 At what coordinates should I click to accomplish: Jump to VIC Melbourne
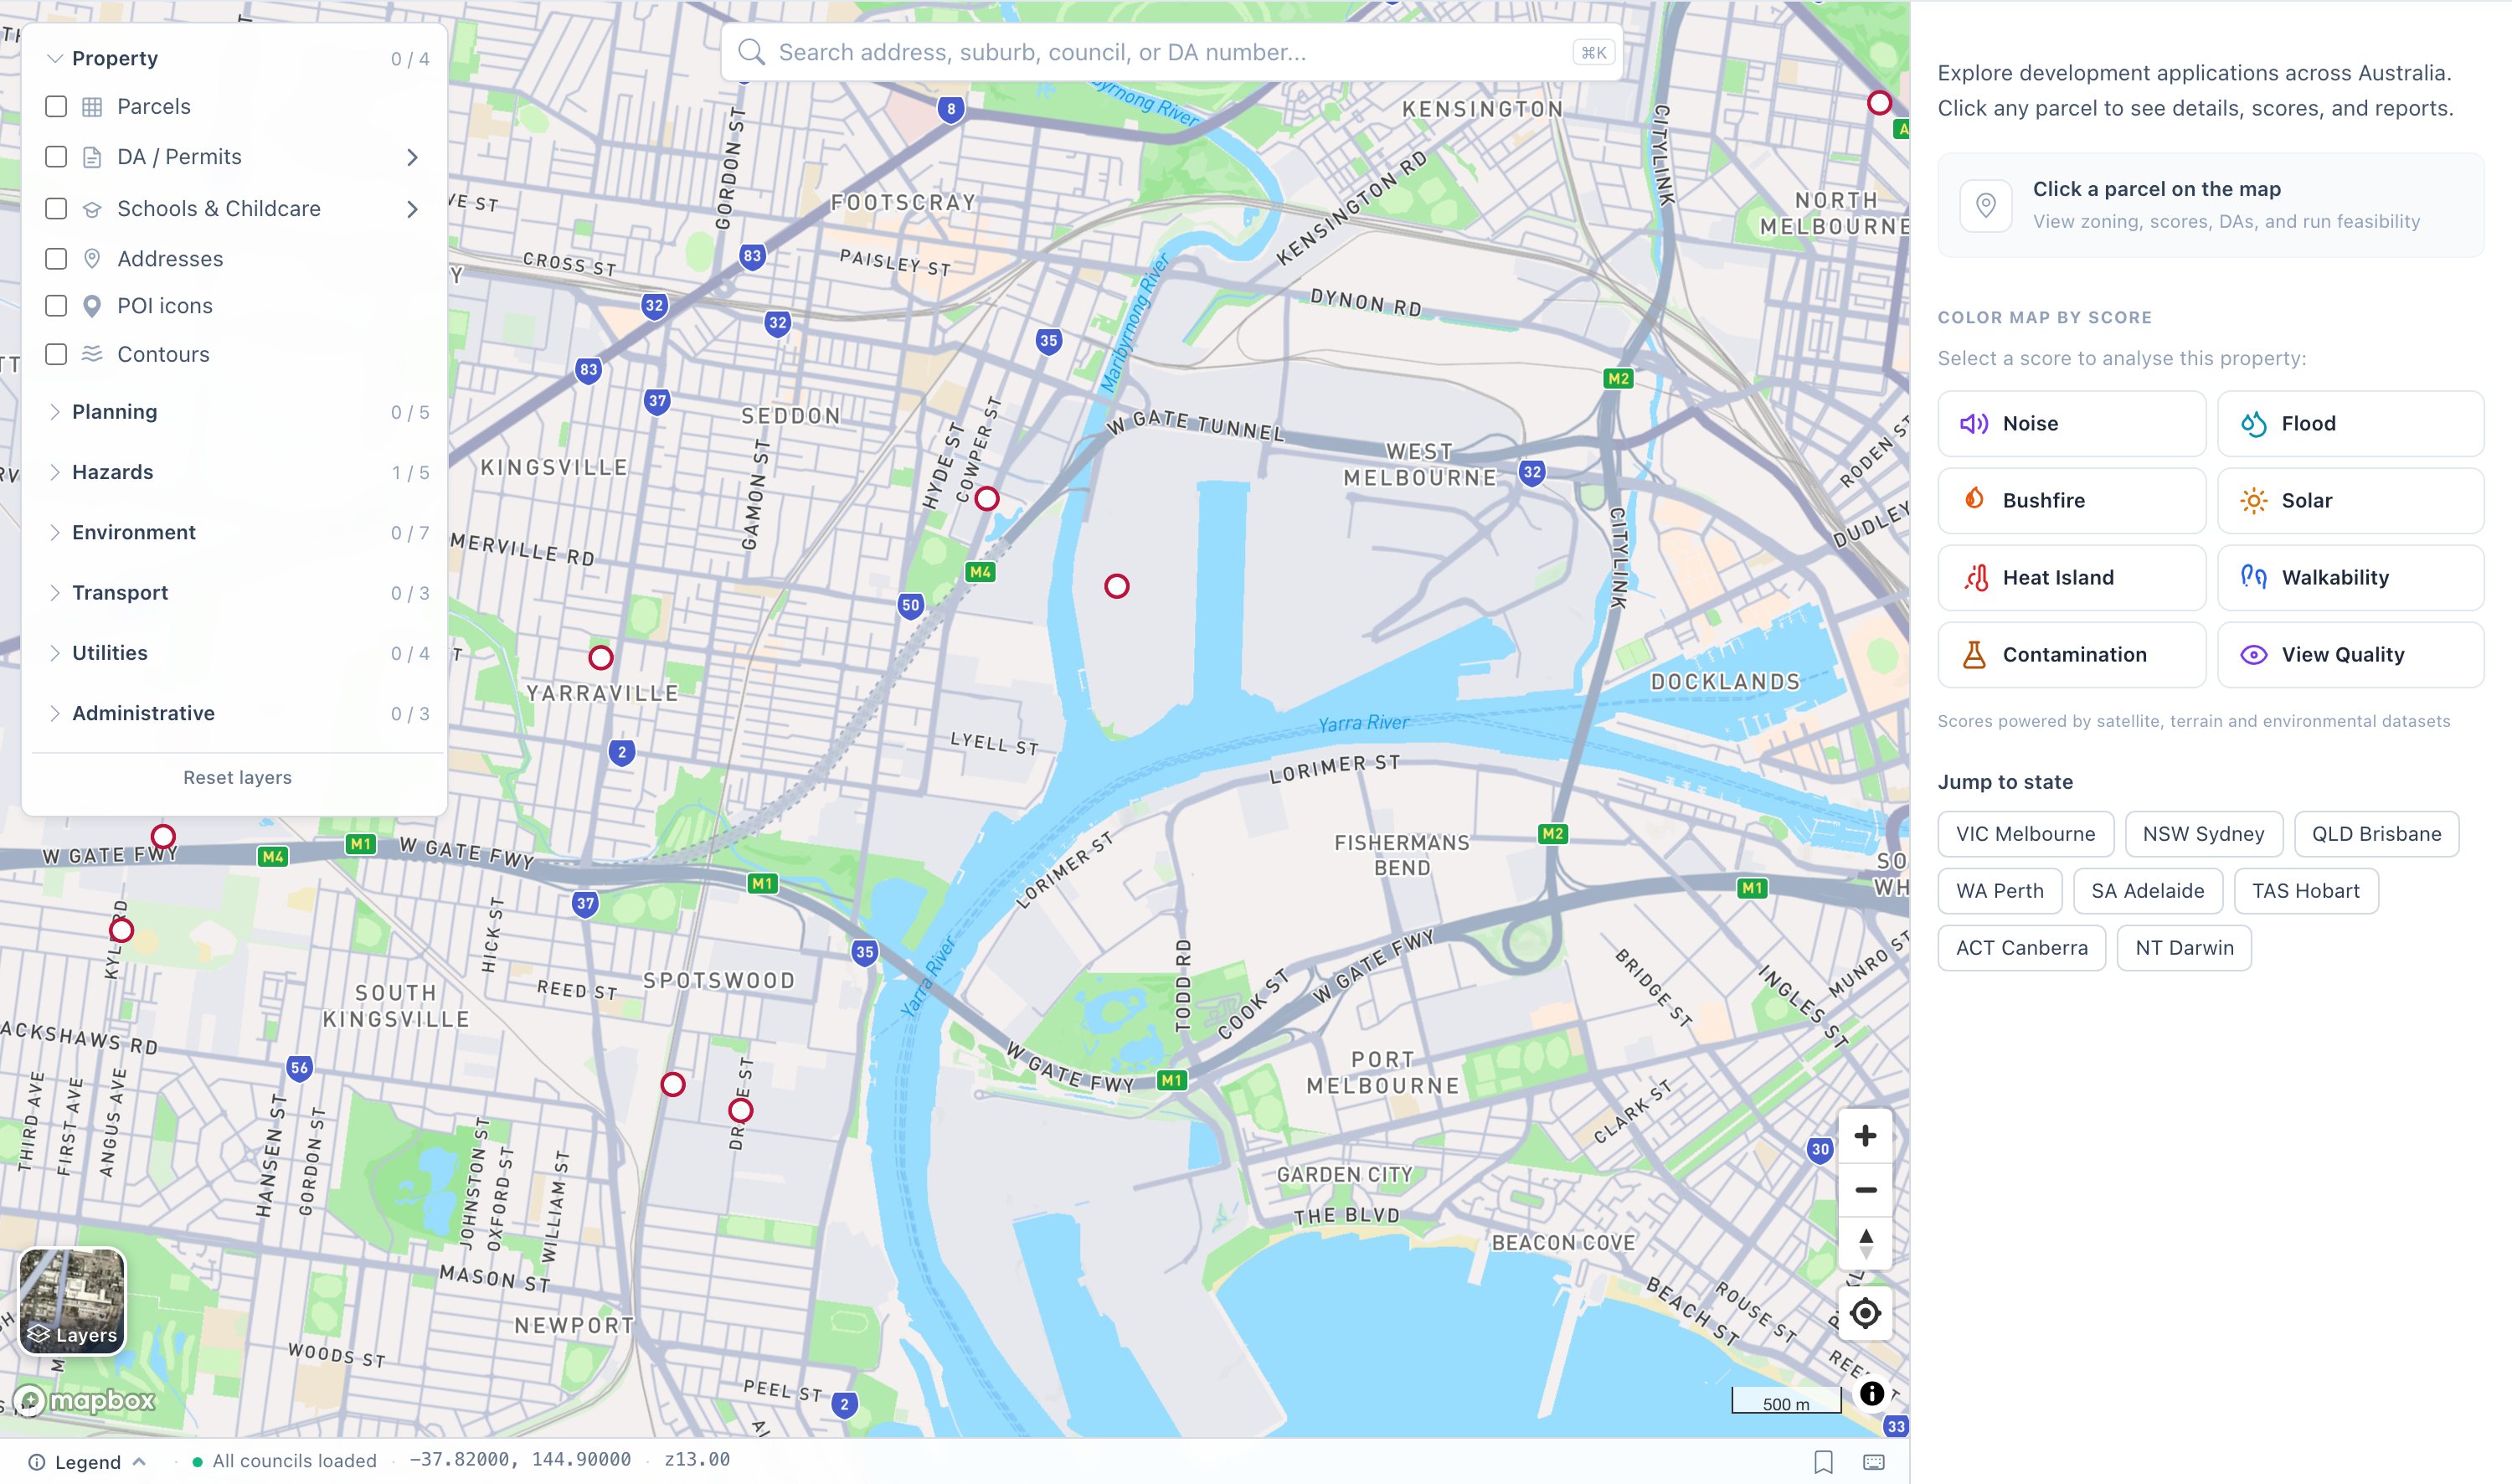coord(2026,834)
